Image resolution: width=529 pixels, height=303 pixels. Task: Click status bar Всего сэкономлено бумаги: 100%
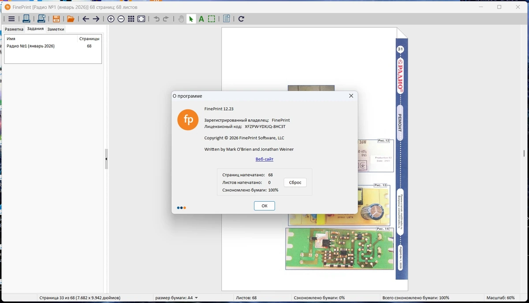click(416, 298)
